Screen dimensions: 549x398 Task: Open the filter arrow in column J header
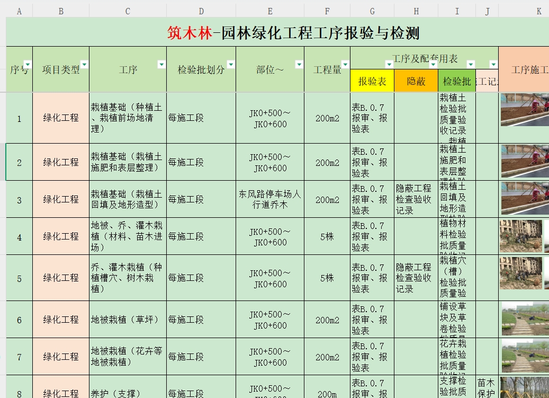(494, 65)
